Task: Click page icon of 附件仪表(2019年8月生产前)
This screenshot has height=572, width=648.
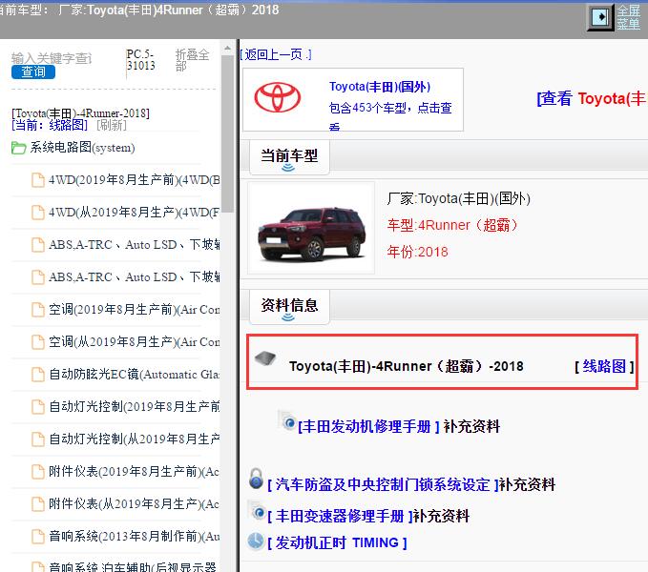Action: tap(38, 471)
